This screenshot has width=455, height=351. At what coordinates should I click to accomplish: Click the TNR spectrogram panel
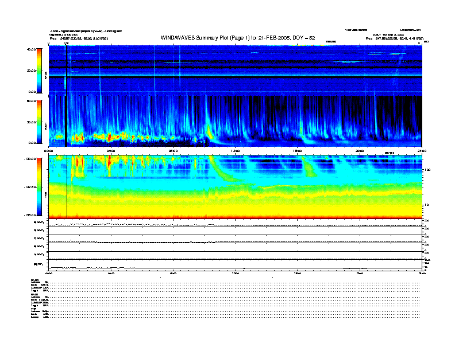[236, 187]
